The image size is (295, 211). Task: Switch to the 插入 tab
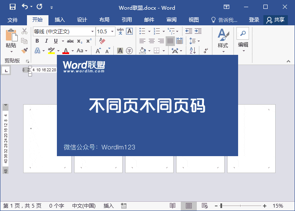(x=60, y=19)
